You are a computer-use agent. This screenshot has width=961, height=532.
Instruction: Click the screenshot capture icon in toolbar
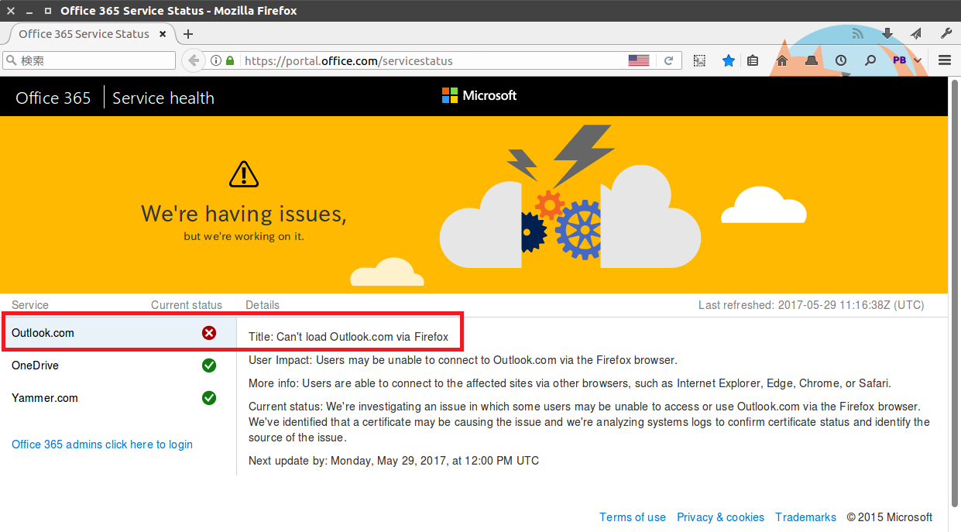pyautogui.click(x=699, y=60)
